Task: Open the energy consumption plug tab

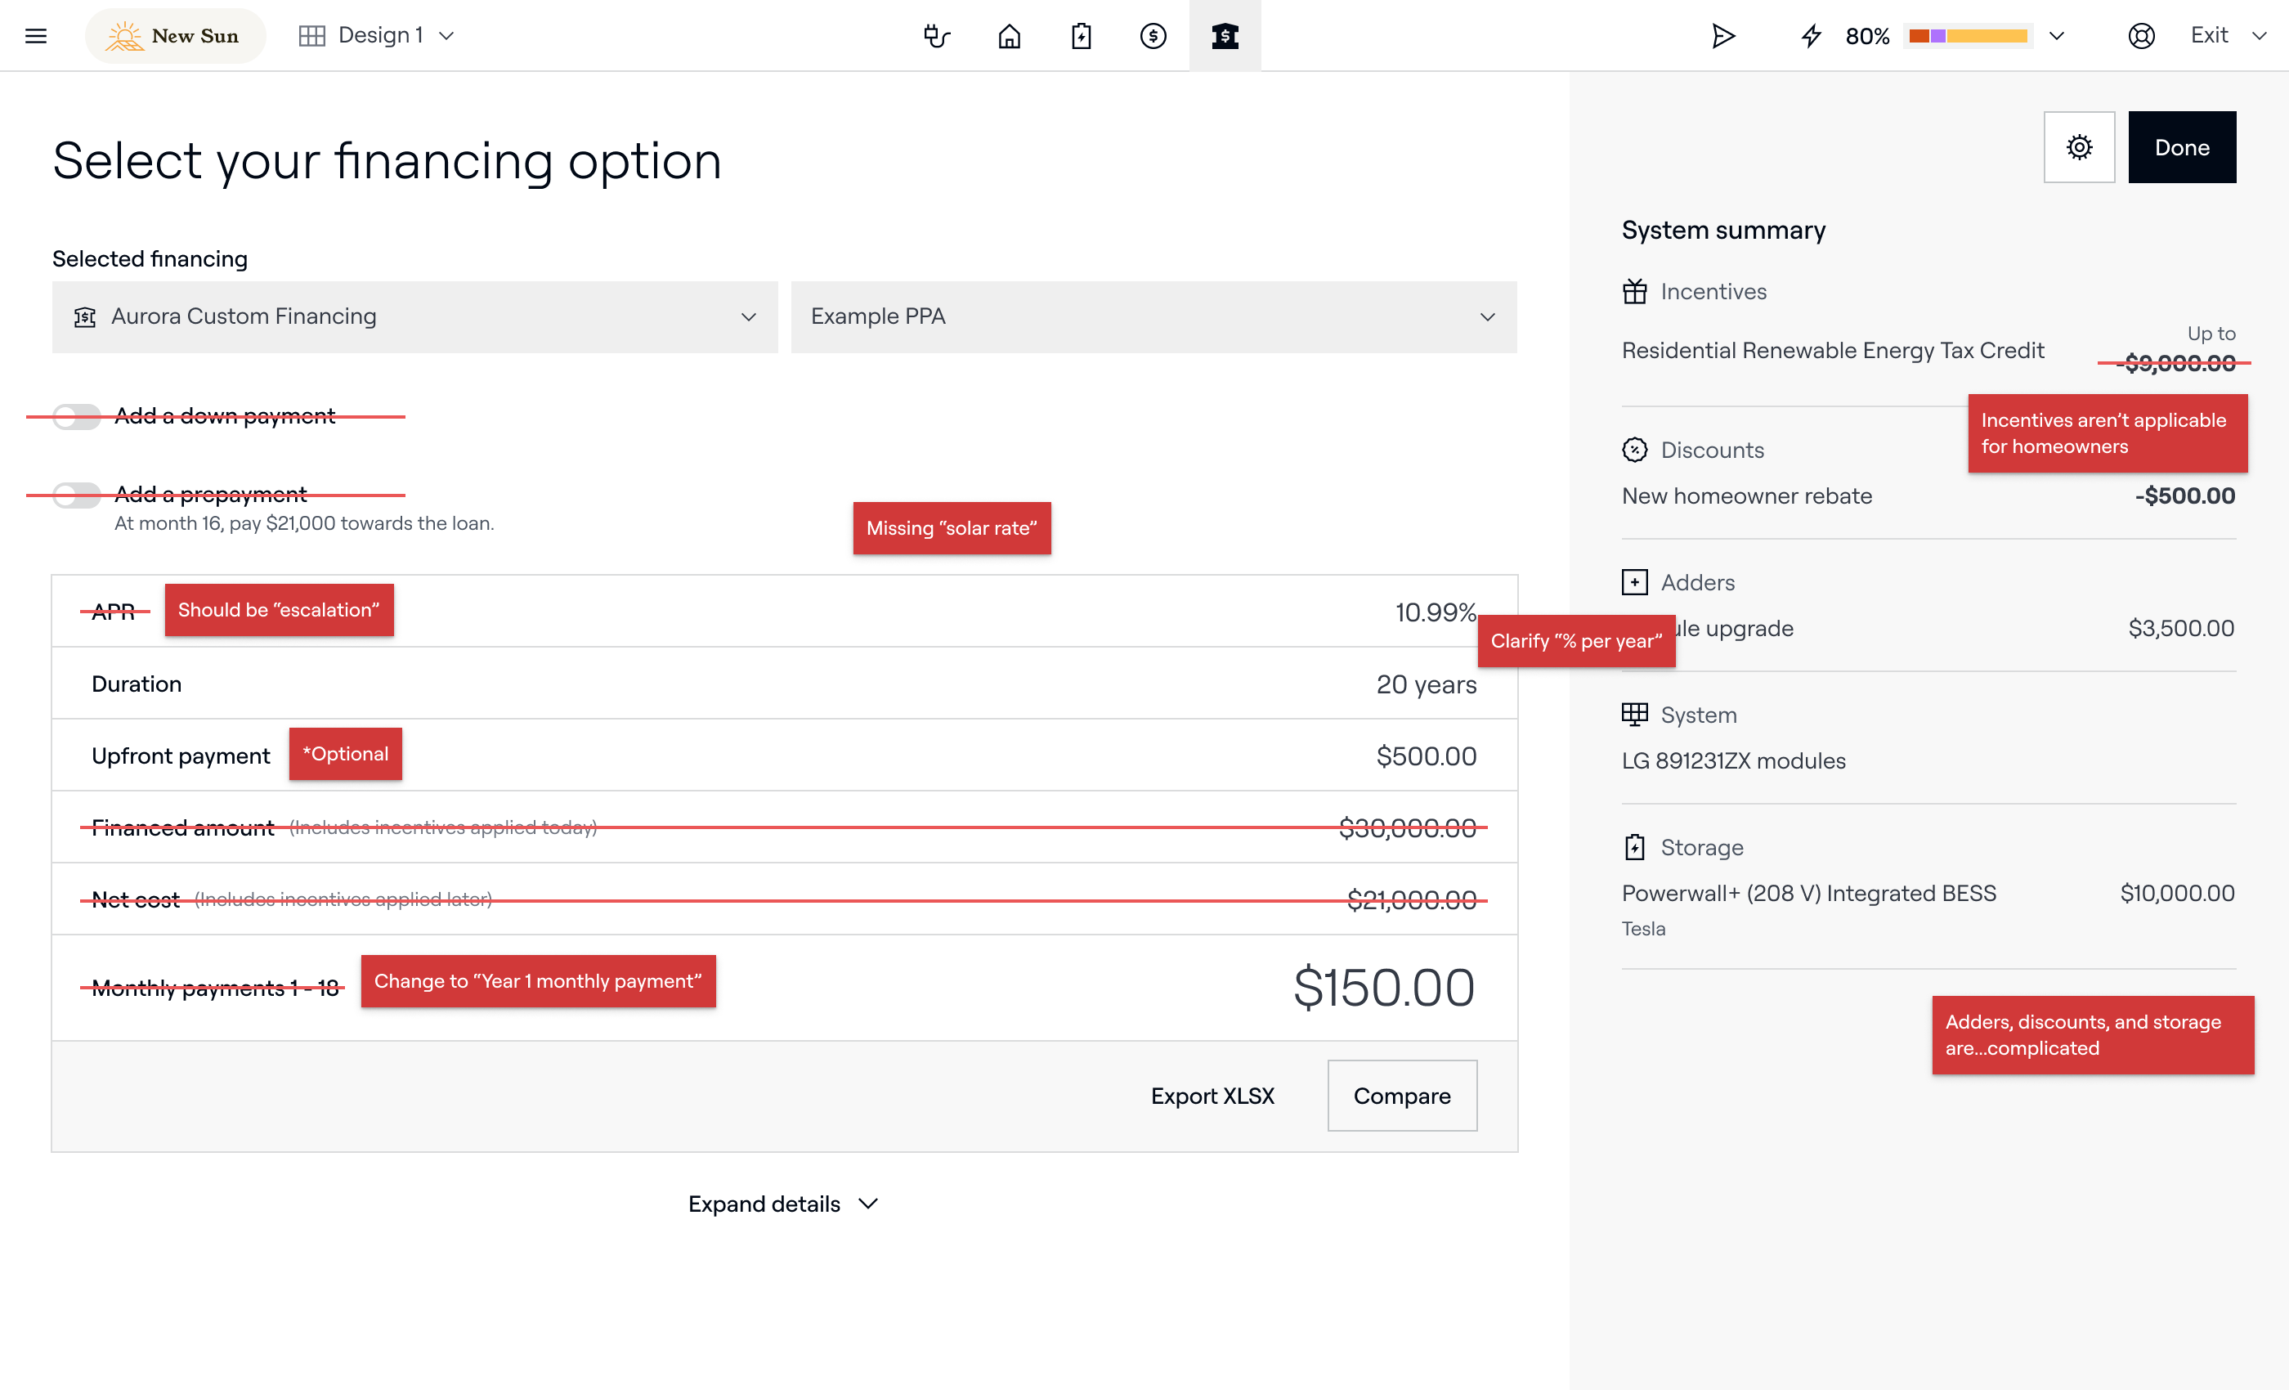Action: pos(936,35)
